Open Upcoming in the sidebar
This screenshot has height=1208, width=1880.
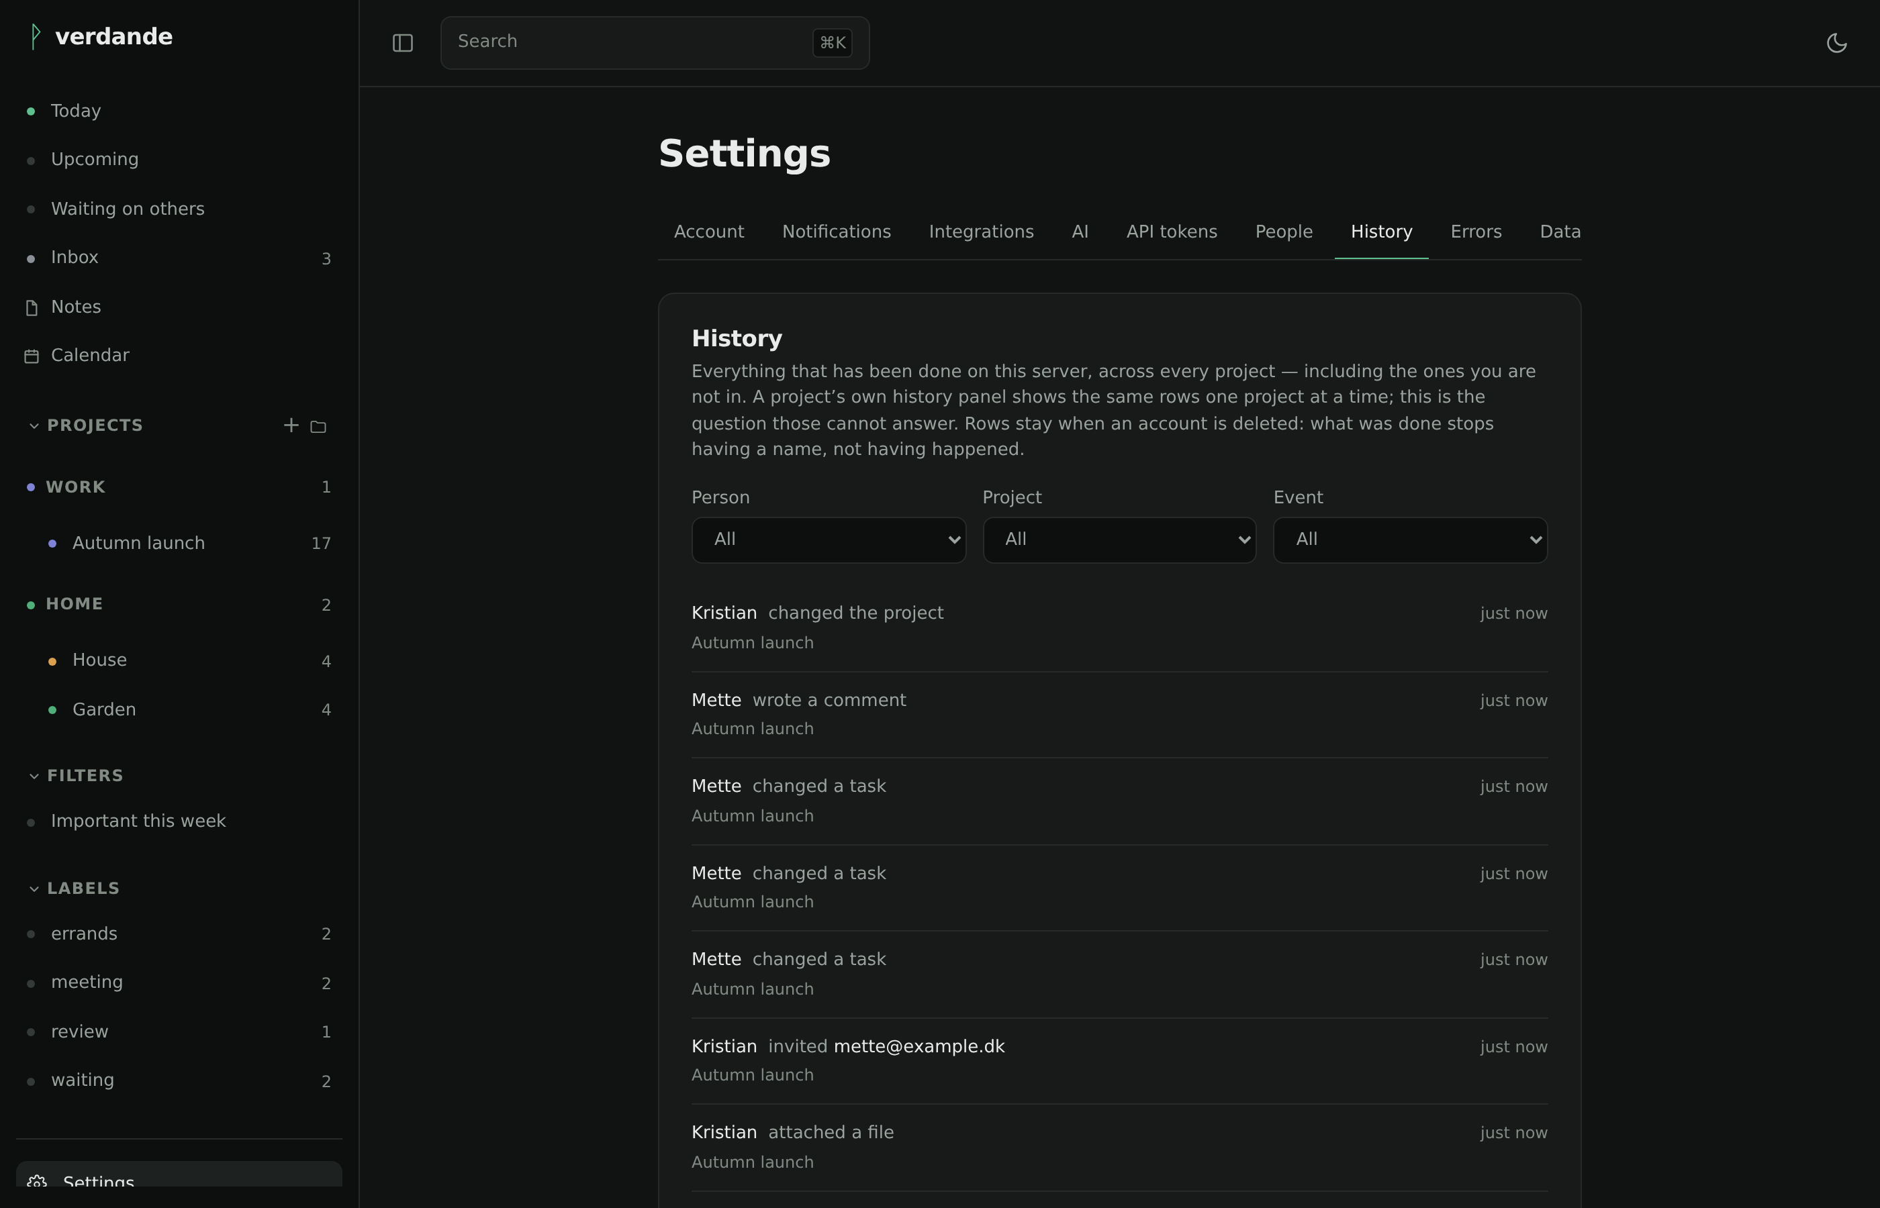tap(179, 160)
